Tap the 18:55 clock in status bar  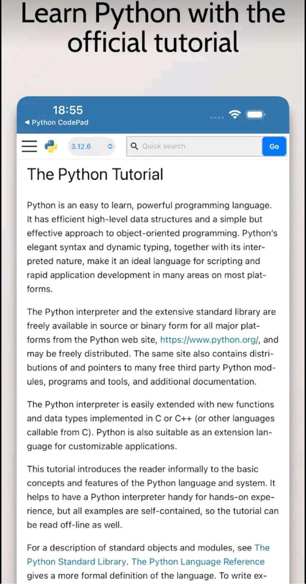coord(68,110)
